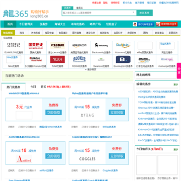Open the TUMI logo tile
This screenshot has width=181, height=181.
click(57, 59)
